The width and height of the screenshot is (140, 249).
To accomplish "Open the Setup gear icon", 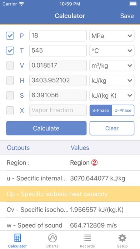I will 122,238.
